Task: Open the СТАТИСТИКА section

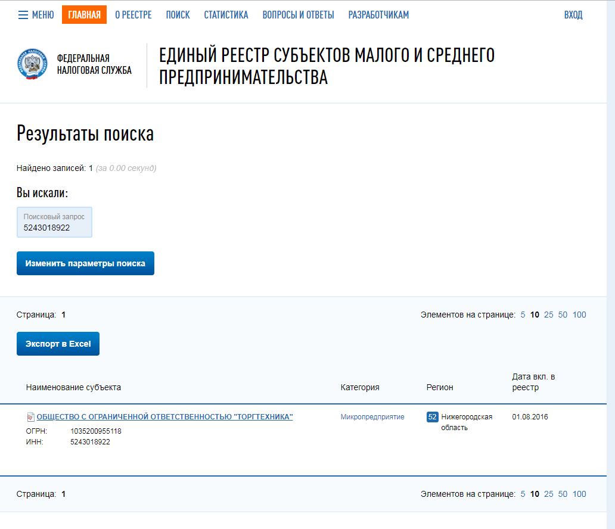Action: click(x=226, y=15)
